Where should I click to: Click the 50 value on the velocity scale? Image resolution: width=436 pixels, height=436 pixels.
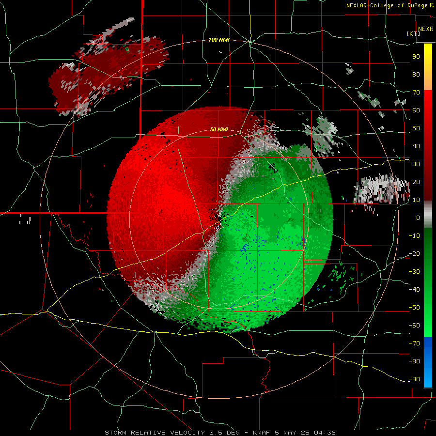coord(416,128)
